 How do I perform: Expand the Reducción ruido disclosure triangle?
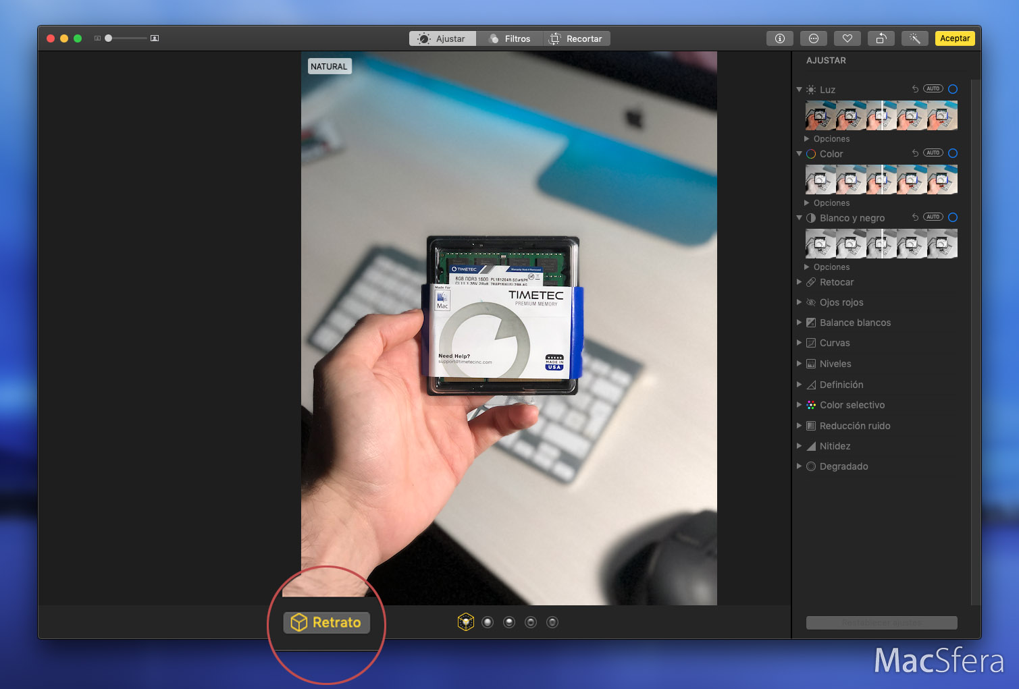coord(800,426)
